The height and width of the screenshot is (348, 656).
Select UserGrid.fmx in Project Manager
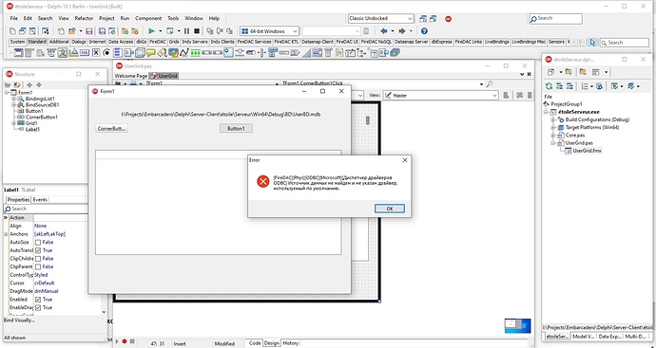click(587, 151)
